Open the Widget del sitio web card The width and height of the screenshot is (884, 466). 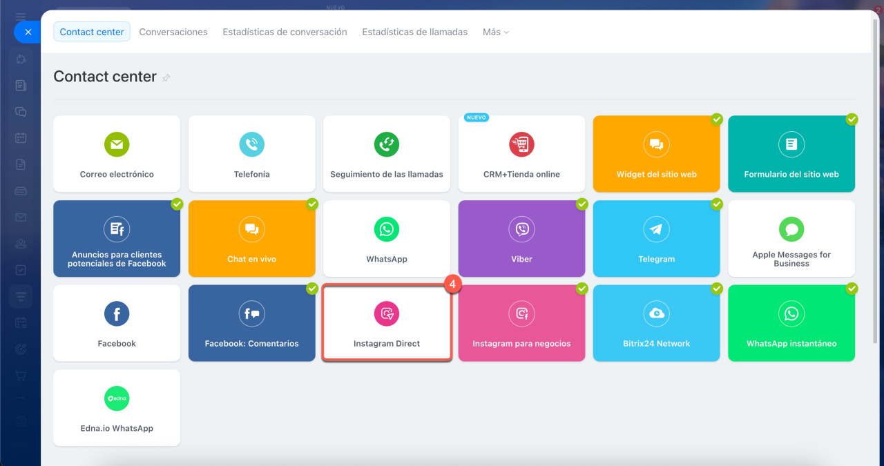point(657,153)
